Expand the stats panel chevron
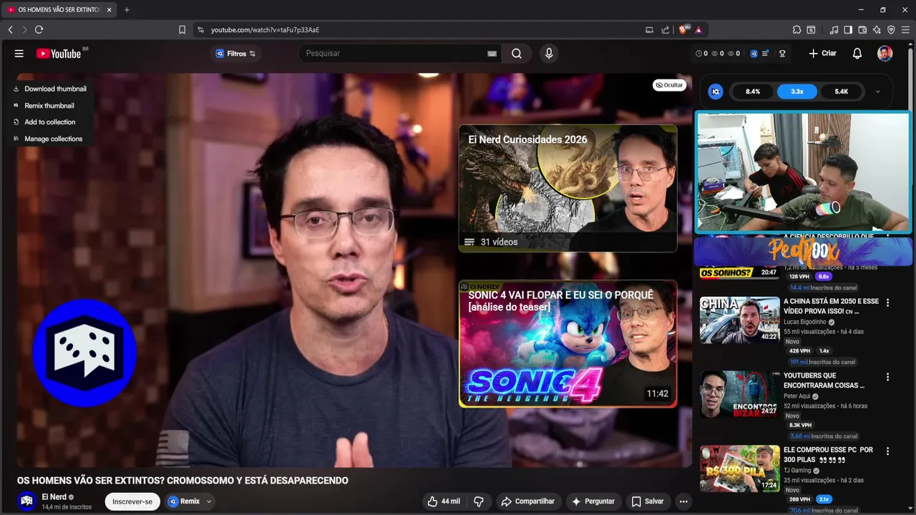This screenshot has width=916, height=515. tap(877, 92)
